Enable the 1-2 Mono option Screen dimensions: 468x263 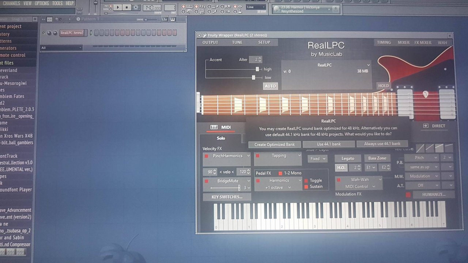pyautogui.click(x=280, y=173)
